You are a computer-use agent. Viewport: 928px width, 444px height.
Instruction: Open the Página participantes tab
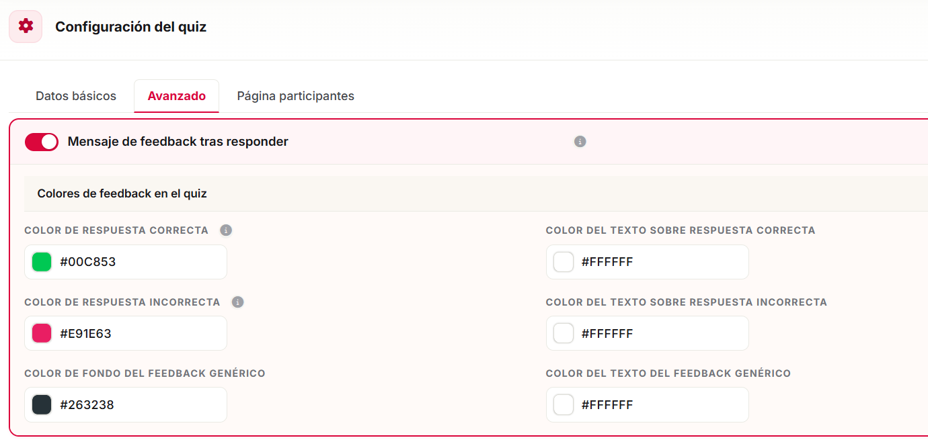[x=296, y=96]
